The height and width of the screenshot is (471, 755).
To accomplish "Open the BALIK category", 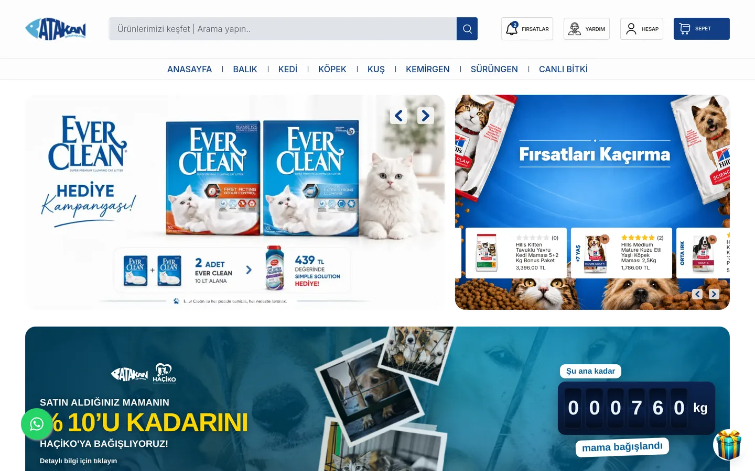I will (245, 69).
